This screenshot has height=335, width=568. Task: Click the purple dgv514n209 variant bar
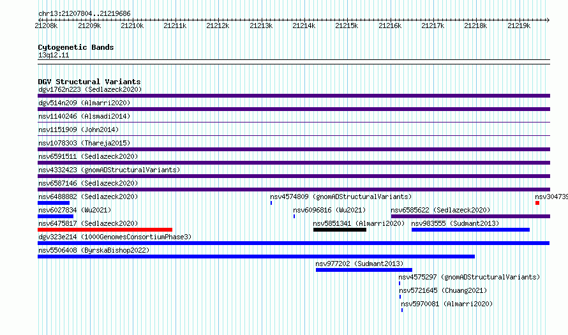click(294, 109)
